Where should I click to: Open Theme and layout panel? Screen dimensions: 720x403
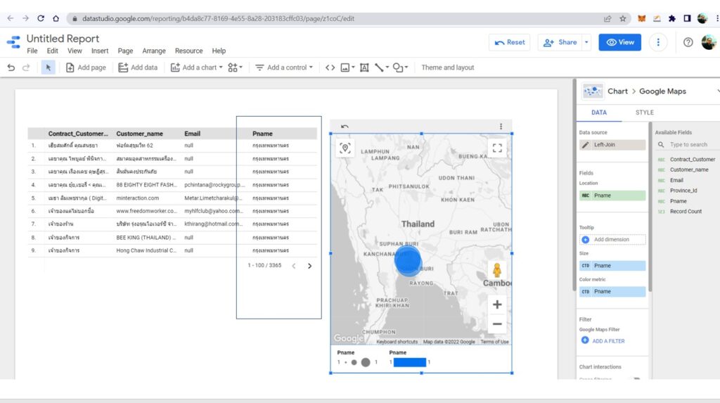[448, 68]
